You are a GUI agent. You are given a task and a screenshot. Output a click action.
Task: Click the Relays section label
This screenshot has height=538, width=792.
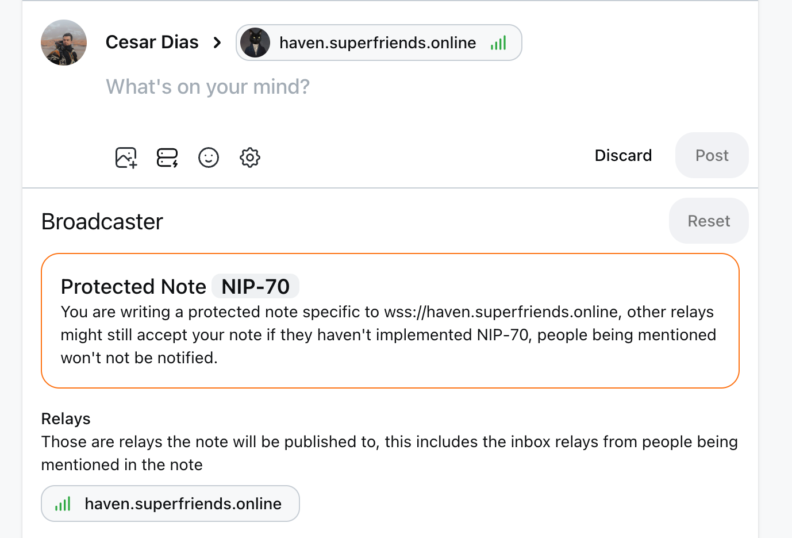(x=66, y=418)
